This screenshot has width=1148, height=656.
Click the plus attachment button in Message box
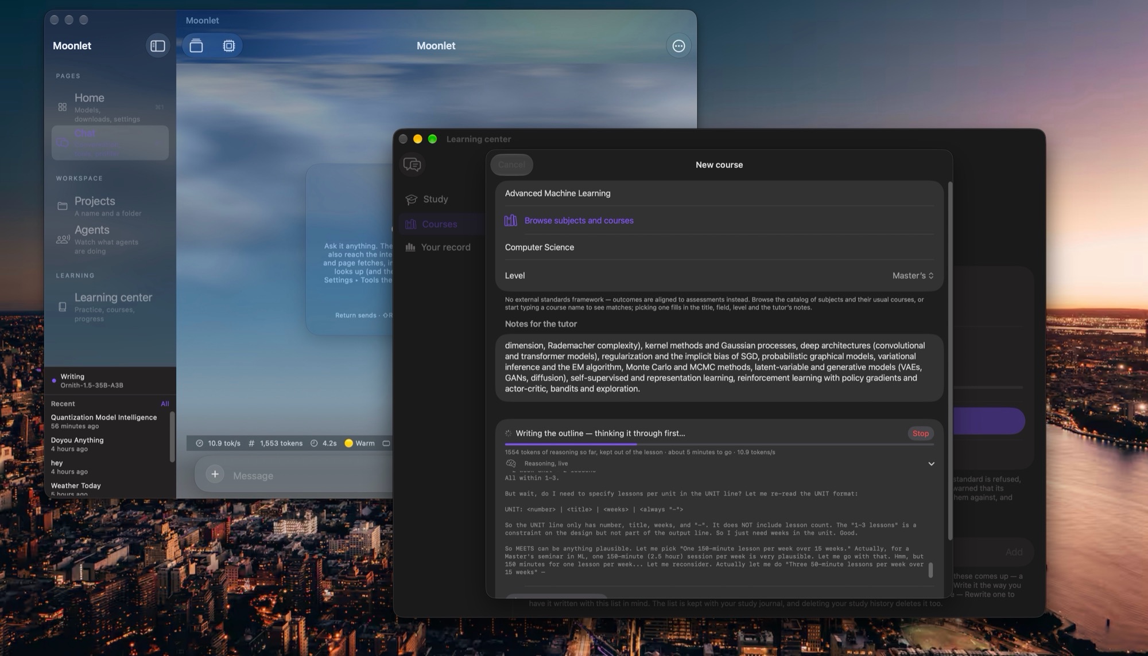(x=215, y=474)
